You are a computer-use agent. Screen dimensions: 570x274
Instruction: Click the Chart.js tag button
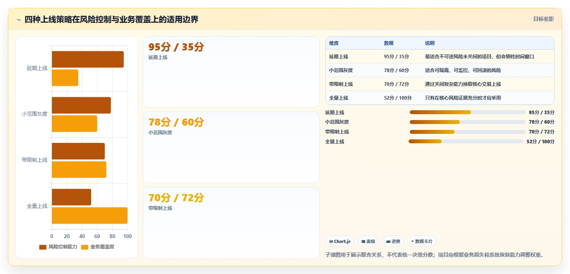pyautogui.click(x=340, y=241)
